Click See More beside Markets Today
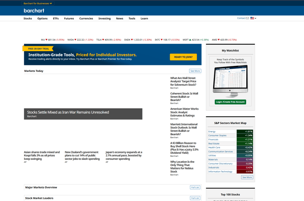 tap(195, 71)
